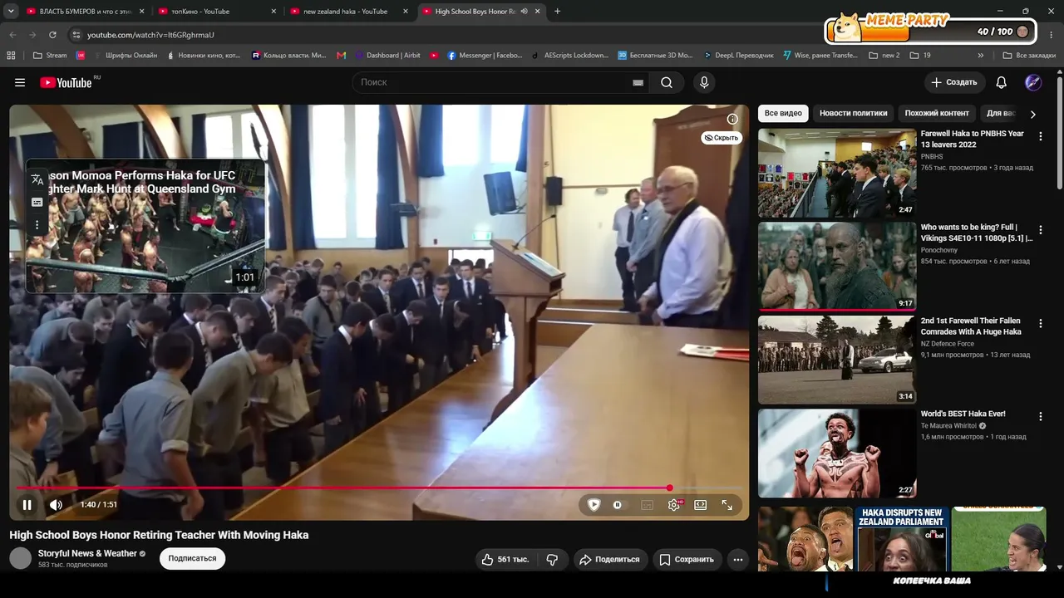Create content with the Создать button

954,82
